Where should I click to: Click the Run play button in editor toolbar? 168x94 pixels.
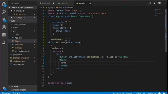click(155, 3)
